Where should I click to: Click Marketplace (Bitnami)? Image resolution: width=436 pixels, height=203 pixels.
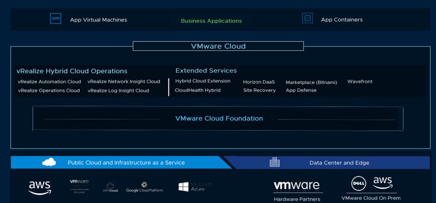coord(311,83)
